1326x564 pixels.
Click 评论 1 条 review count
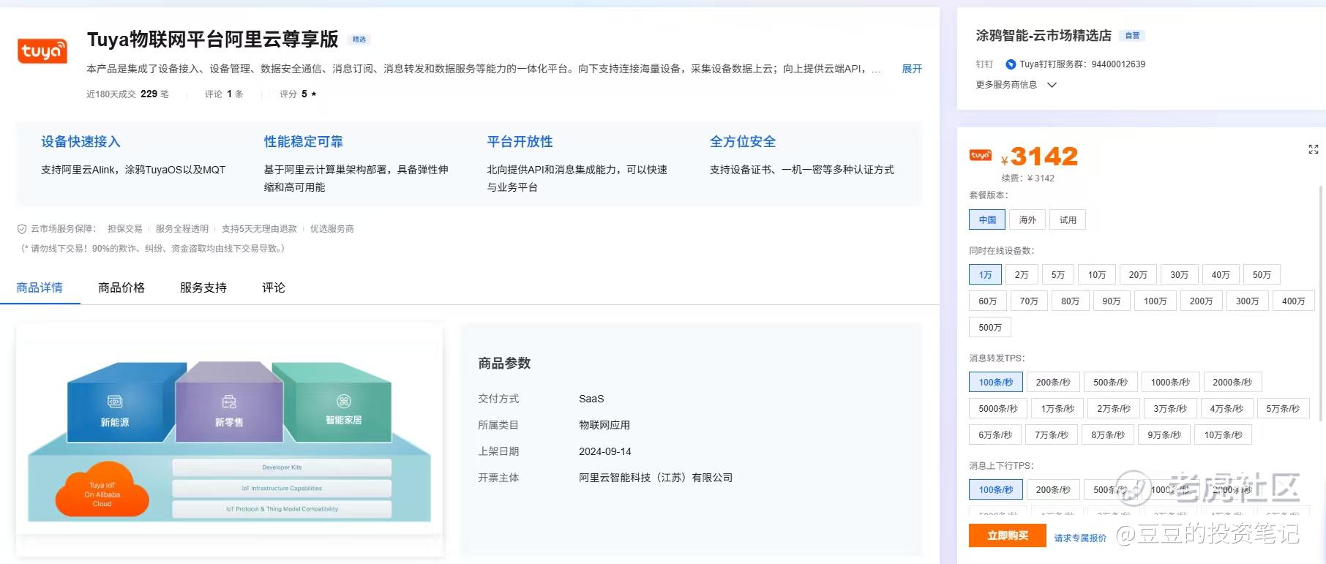point(224,94)
